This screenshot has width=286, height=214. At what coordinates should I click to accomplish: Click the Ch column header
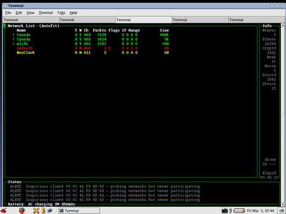tap(86, 30)
